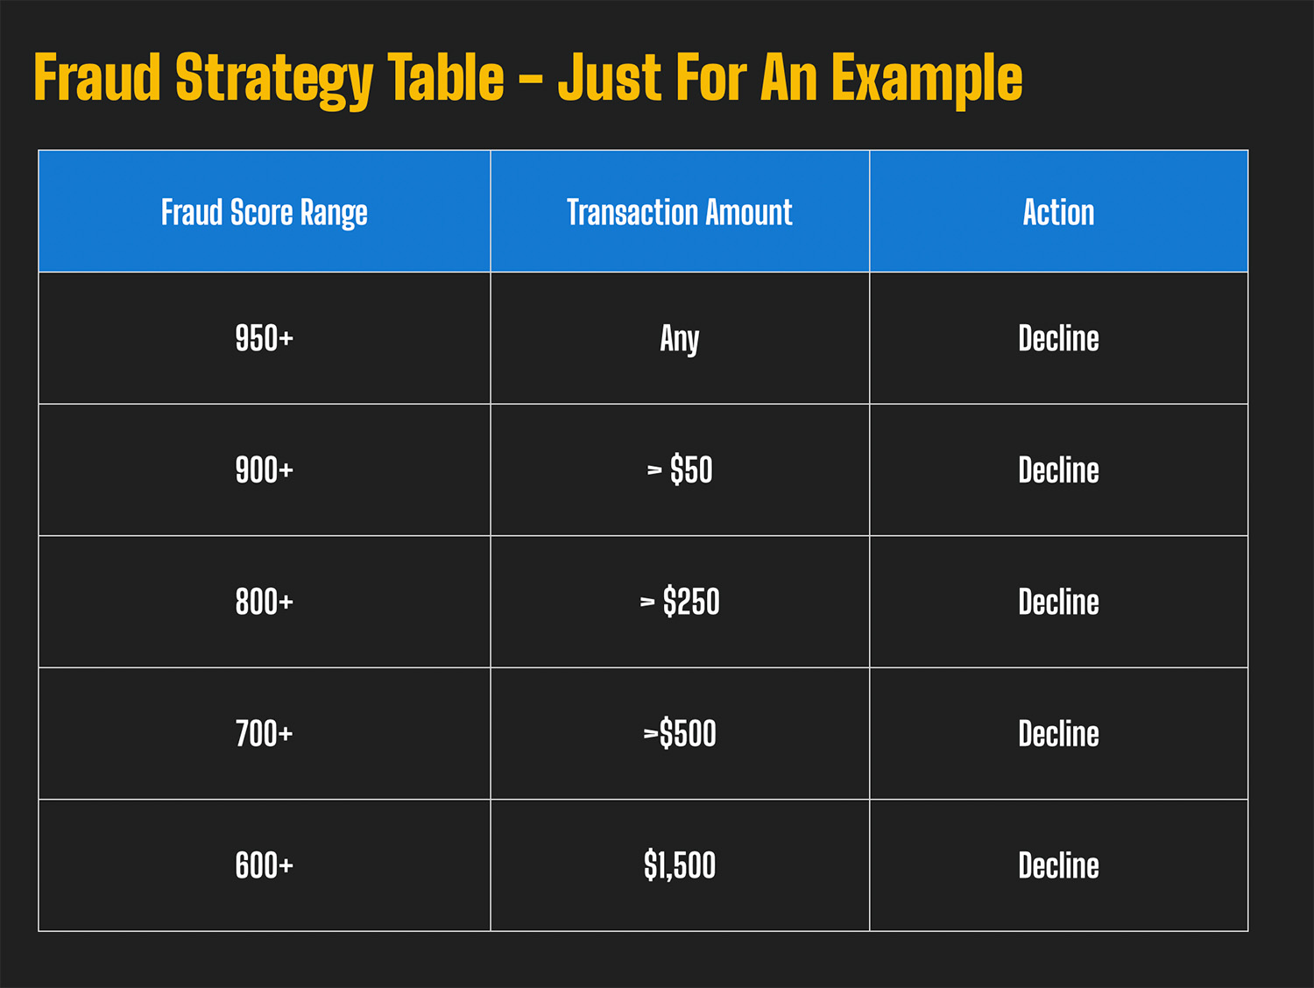Click the Action column header
1314x988 pixels.
1058,213
